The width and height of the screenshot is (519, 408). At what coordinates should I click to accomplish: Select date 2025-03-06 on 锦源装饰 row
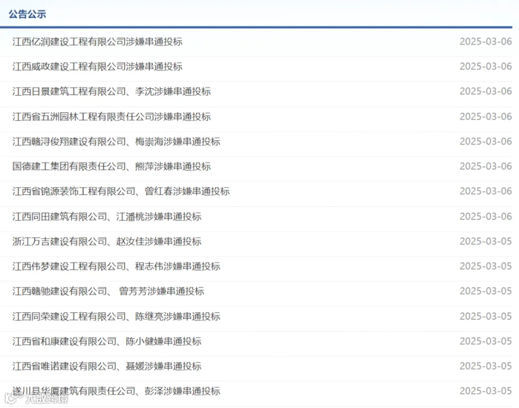point(486,191)
